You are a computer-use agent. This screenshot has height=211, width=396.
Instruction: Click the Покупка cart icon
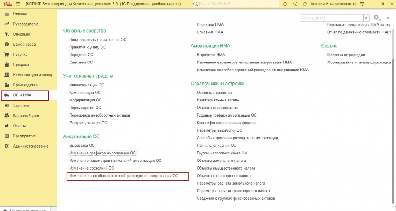point(7,54)
